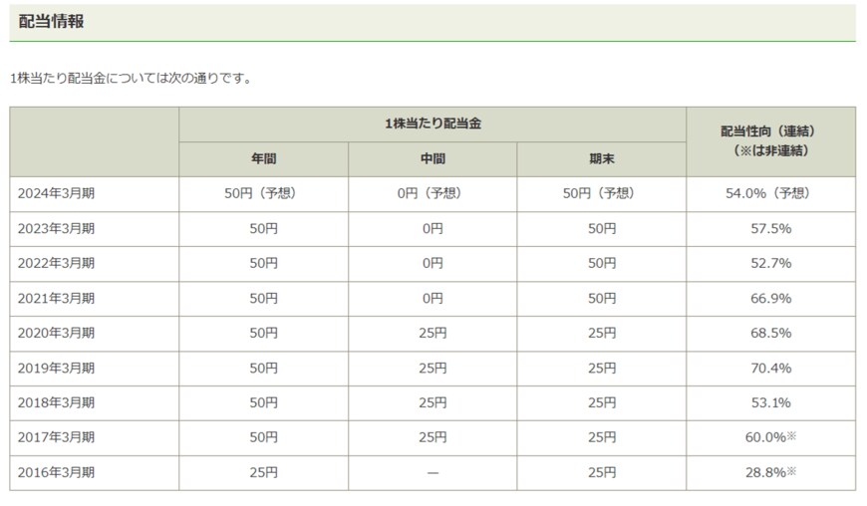Click the 2024年3月期 row label
This screenshot has width=867, height=506.
56,194
